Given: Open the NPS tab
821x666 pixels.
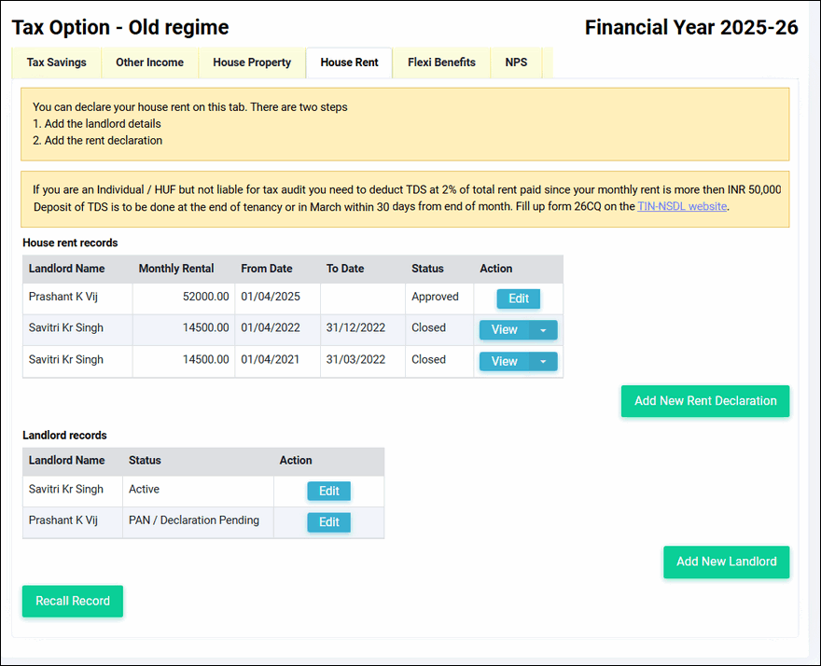Looking at the screenshot, I should point(516,62).
